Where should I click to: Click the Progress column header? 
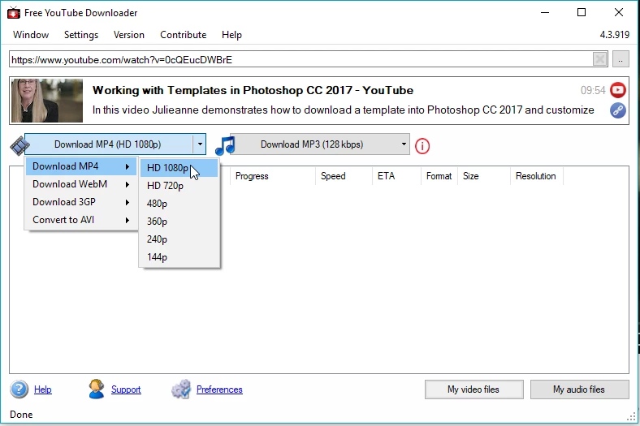pyautogui.click(x=272, y=176)
